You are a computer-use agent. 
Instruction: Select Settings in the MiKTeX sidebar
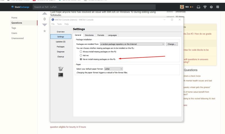pos(61,37)
